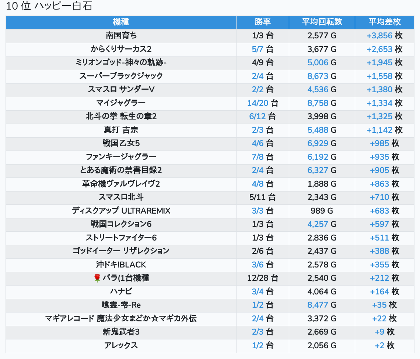Select machine name スマスロ北斗
The width and height of the screenshot is (420, 359).
[121, 197]
